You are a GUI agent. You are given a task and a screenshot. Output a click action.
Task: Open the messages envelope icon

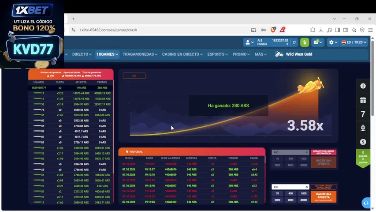(x=316, y=42)
